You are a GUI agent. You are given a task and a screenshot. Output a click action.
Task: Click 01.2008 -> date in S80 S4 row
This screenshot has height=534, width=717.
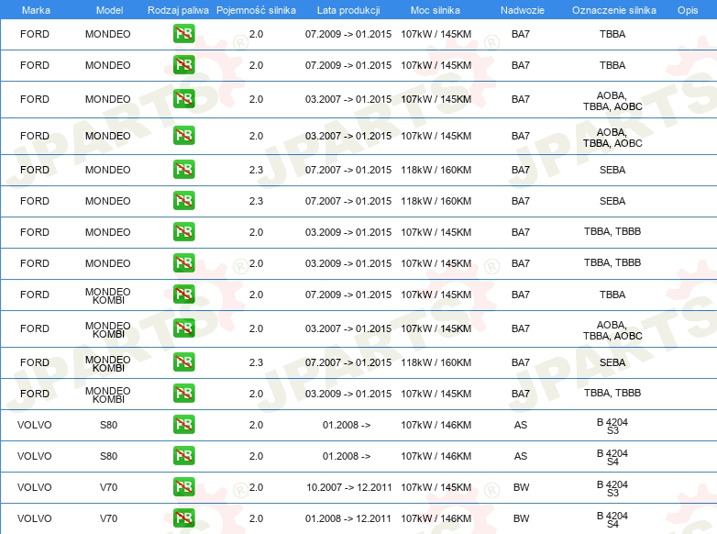pos(347,456)
